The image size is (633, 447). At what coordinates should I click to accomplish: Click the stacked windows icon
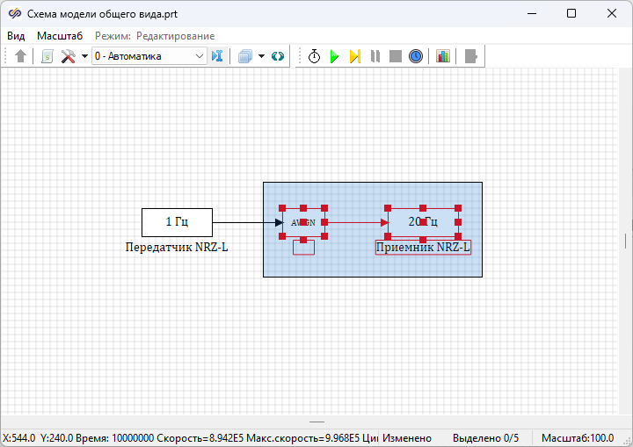pyautogui.click(x=245, y=56)
